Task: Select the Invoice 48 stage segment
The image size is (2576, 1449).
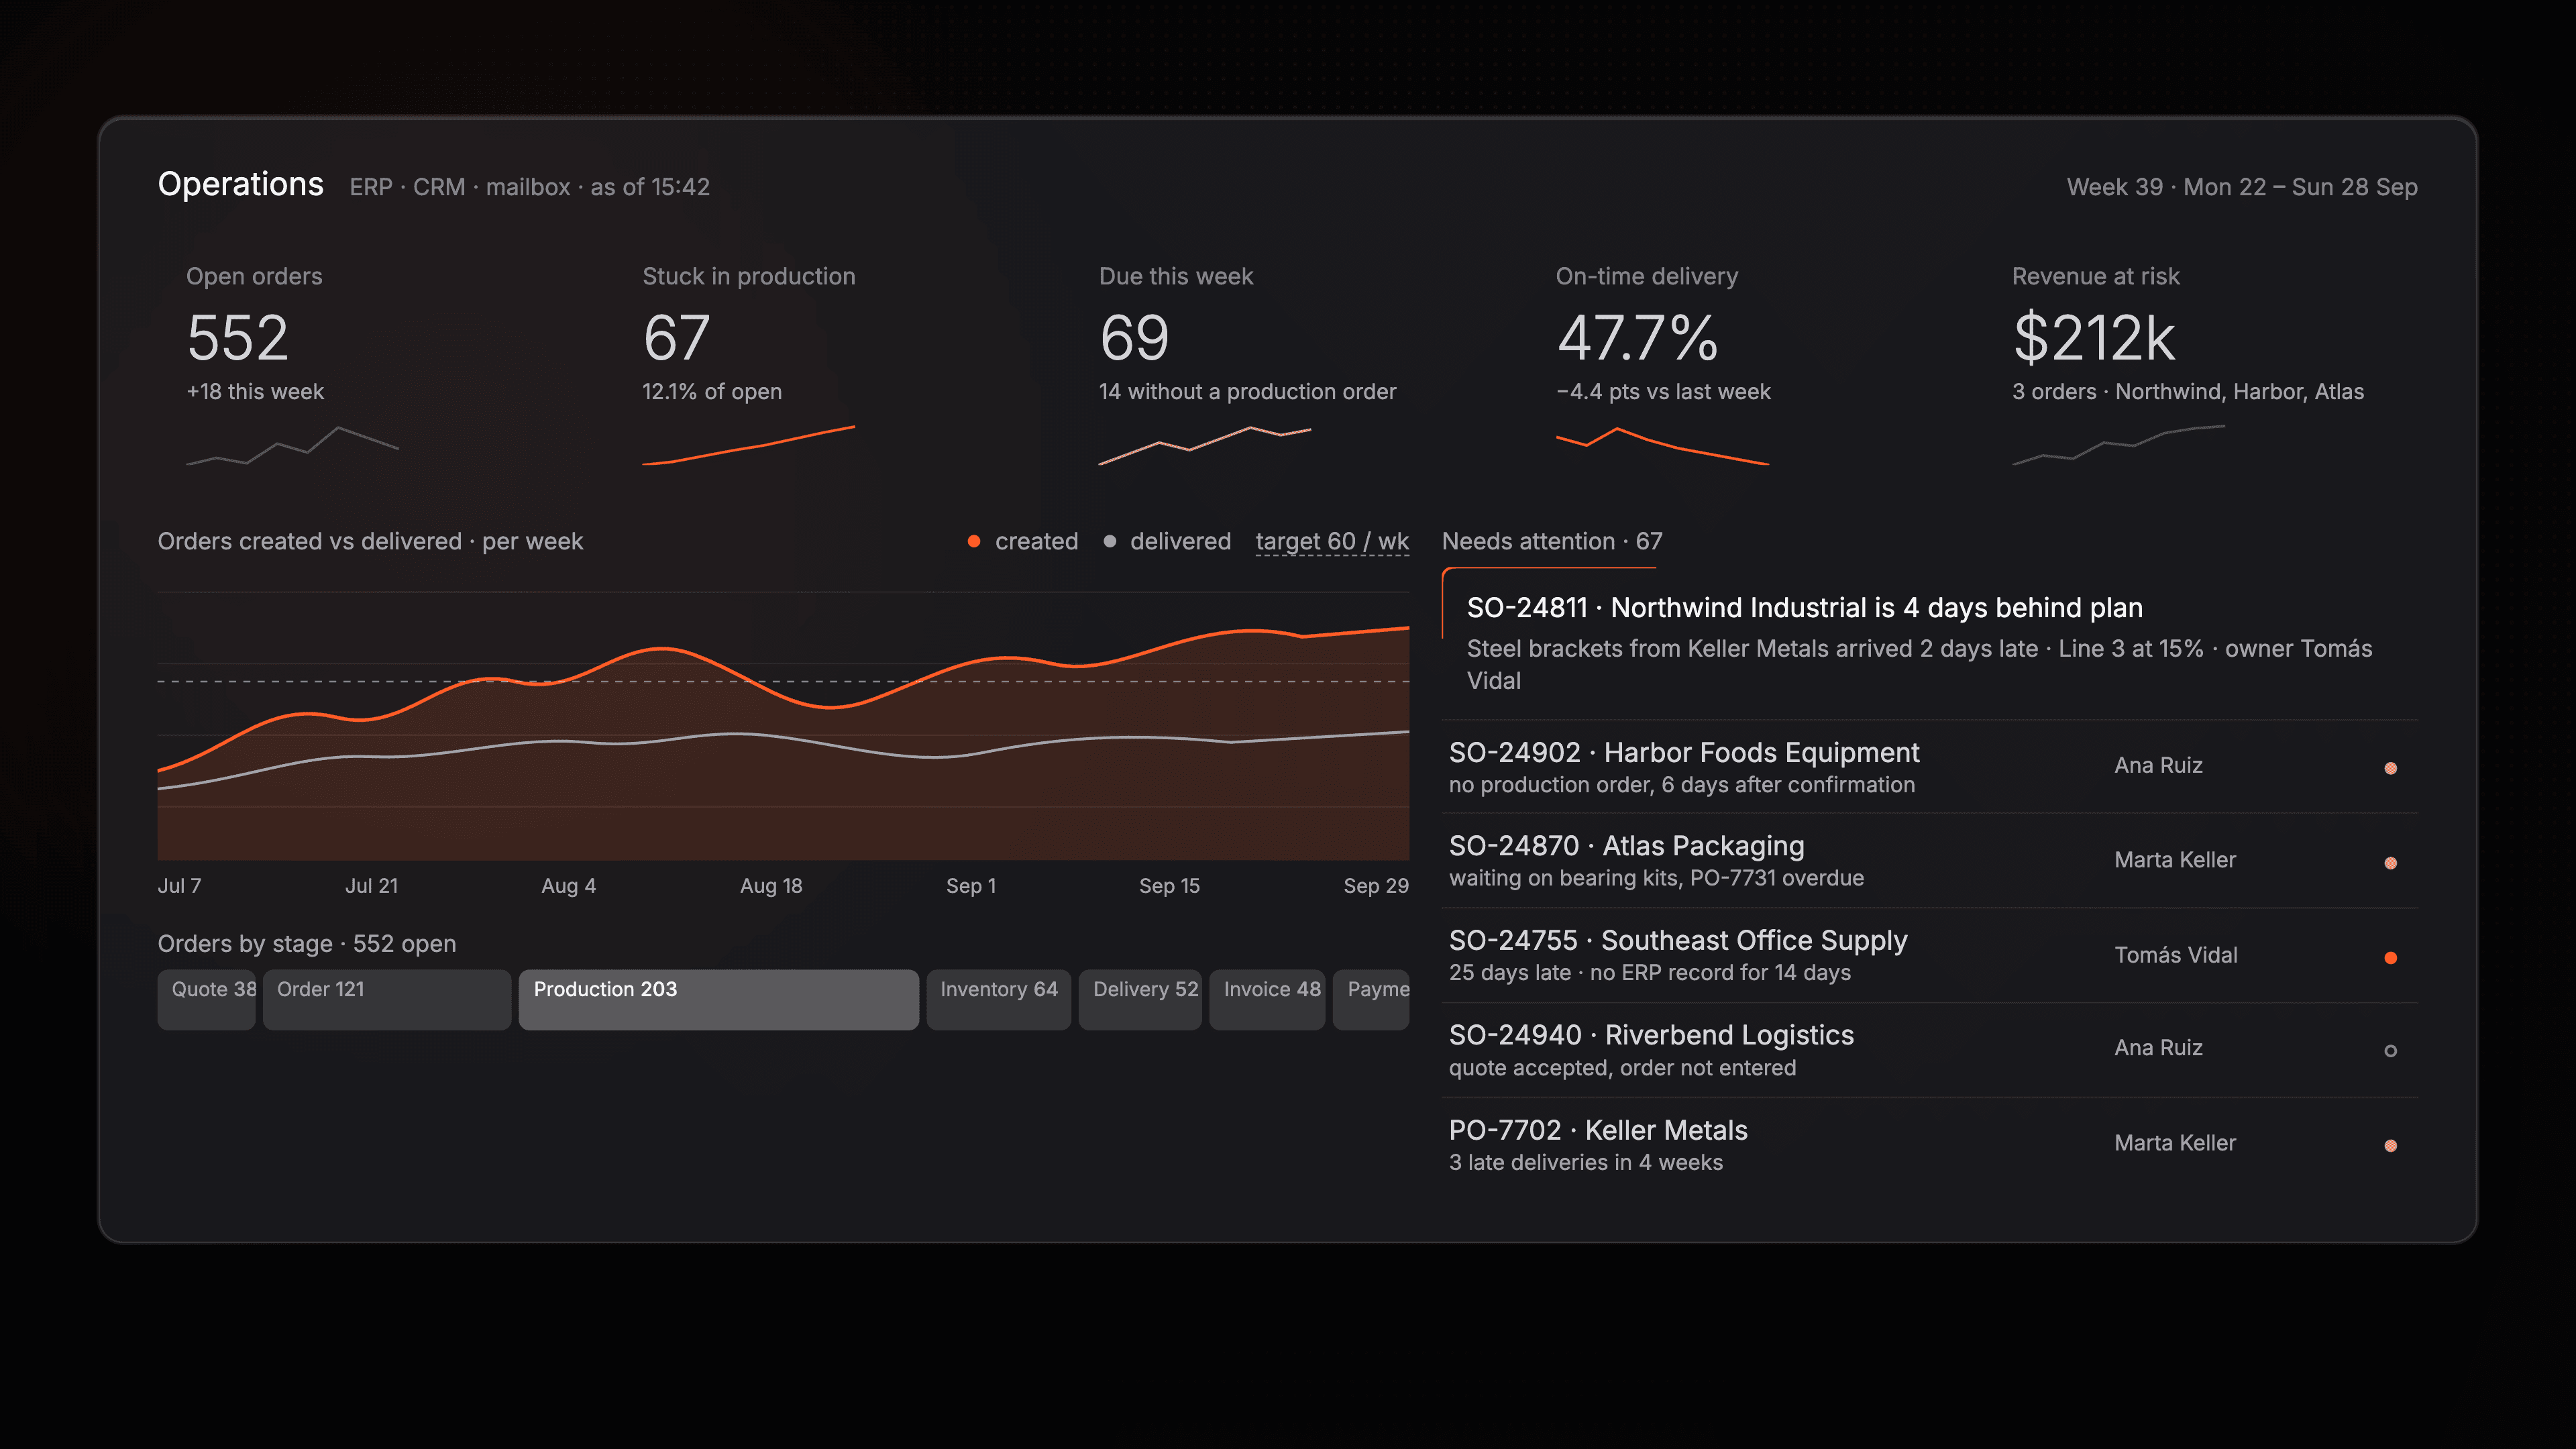Action: 1267,999
